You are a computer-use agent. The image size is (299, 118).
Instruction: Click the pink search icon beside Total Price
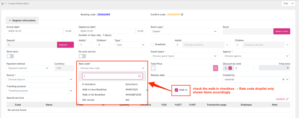coord(215,68)
